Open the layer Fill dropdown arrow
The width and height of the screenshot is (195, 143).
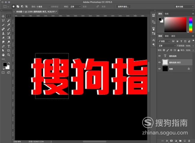193,50
